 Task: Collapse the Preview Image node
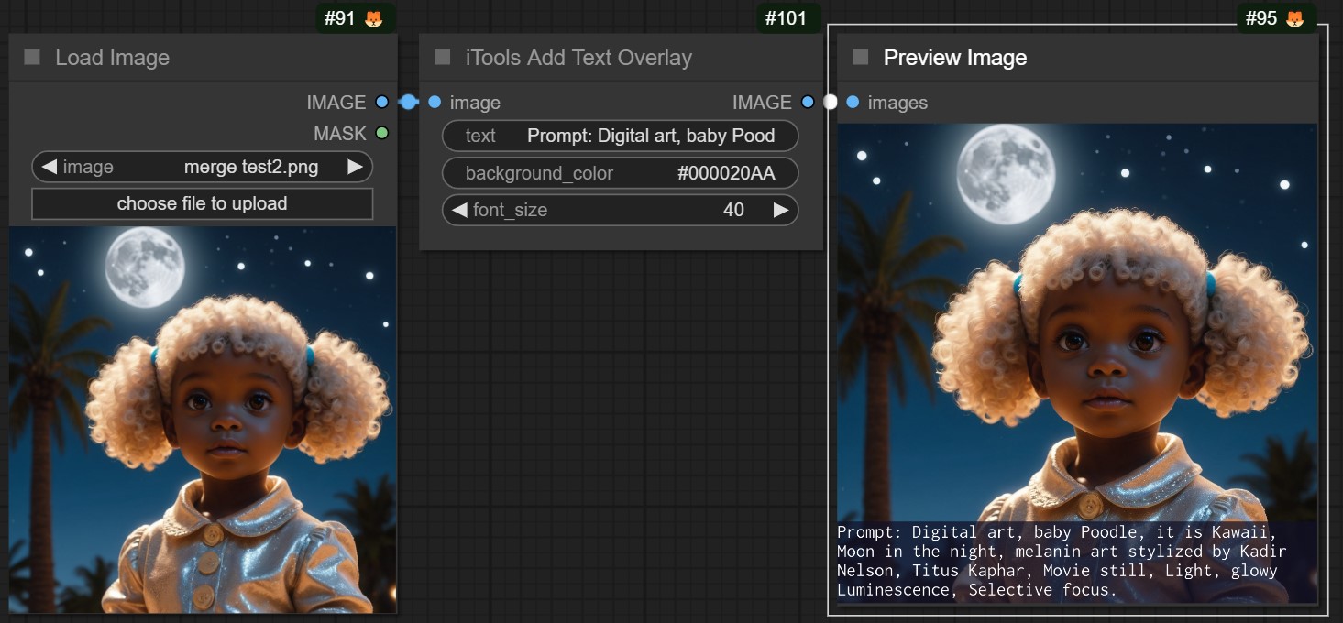pyautogui.click(x=860, y=57)
